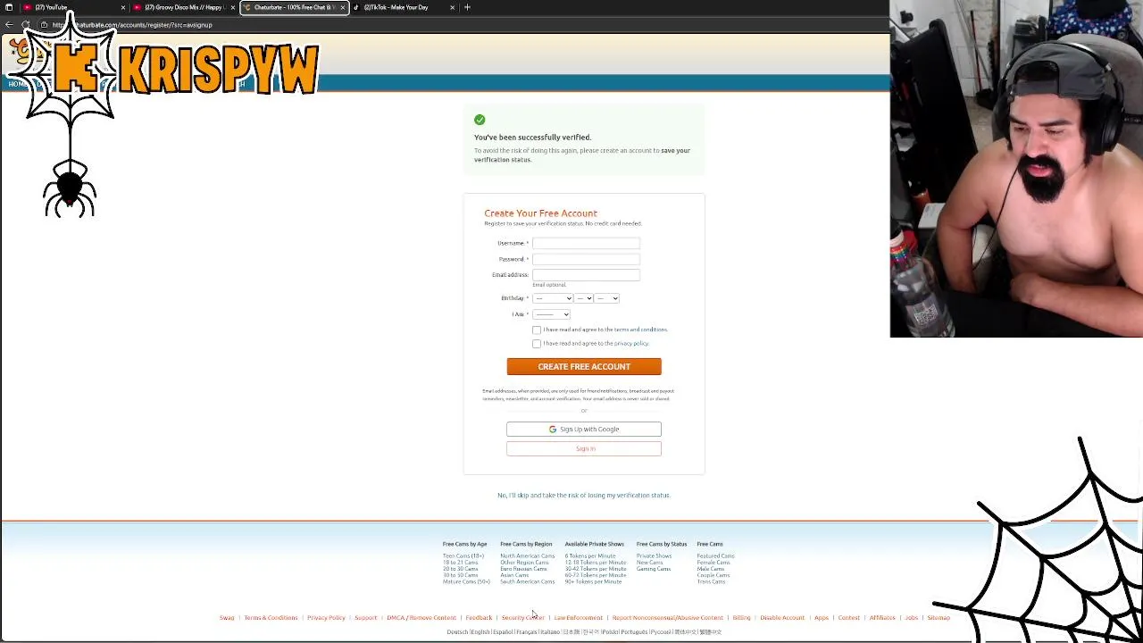Open the Law Enforcement footer link
Viewport: 1143px width, 643px height.
tap(578, 618)
